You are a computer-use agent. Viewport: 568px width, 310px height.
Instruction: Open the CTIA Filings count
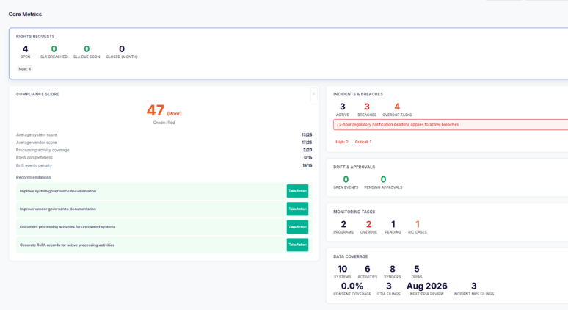tap(389, 289)
